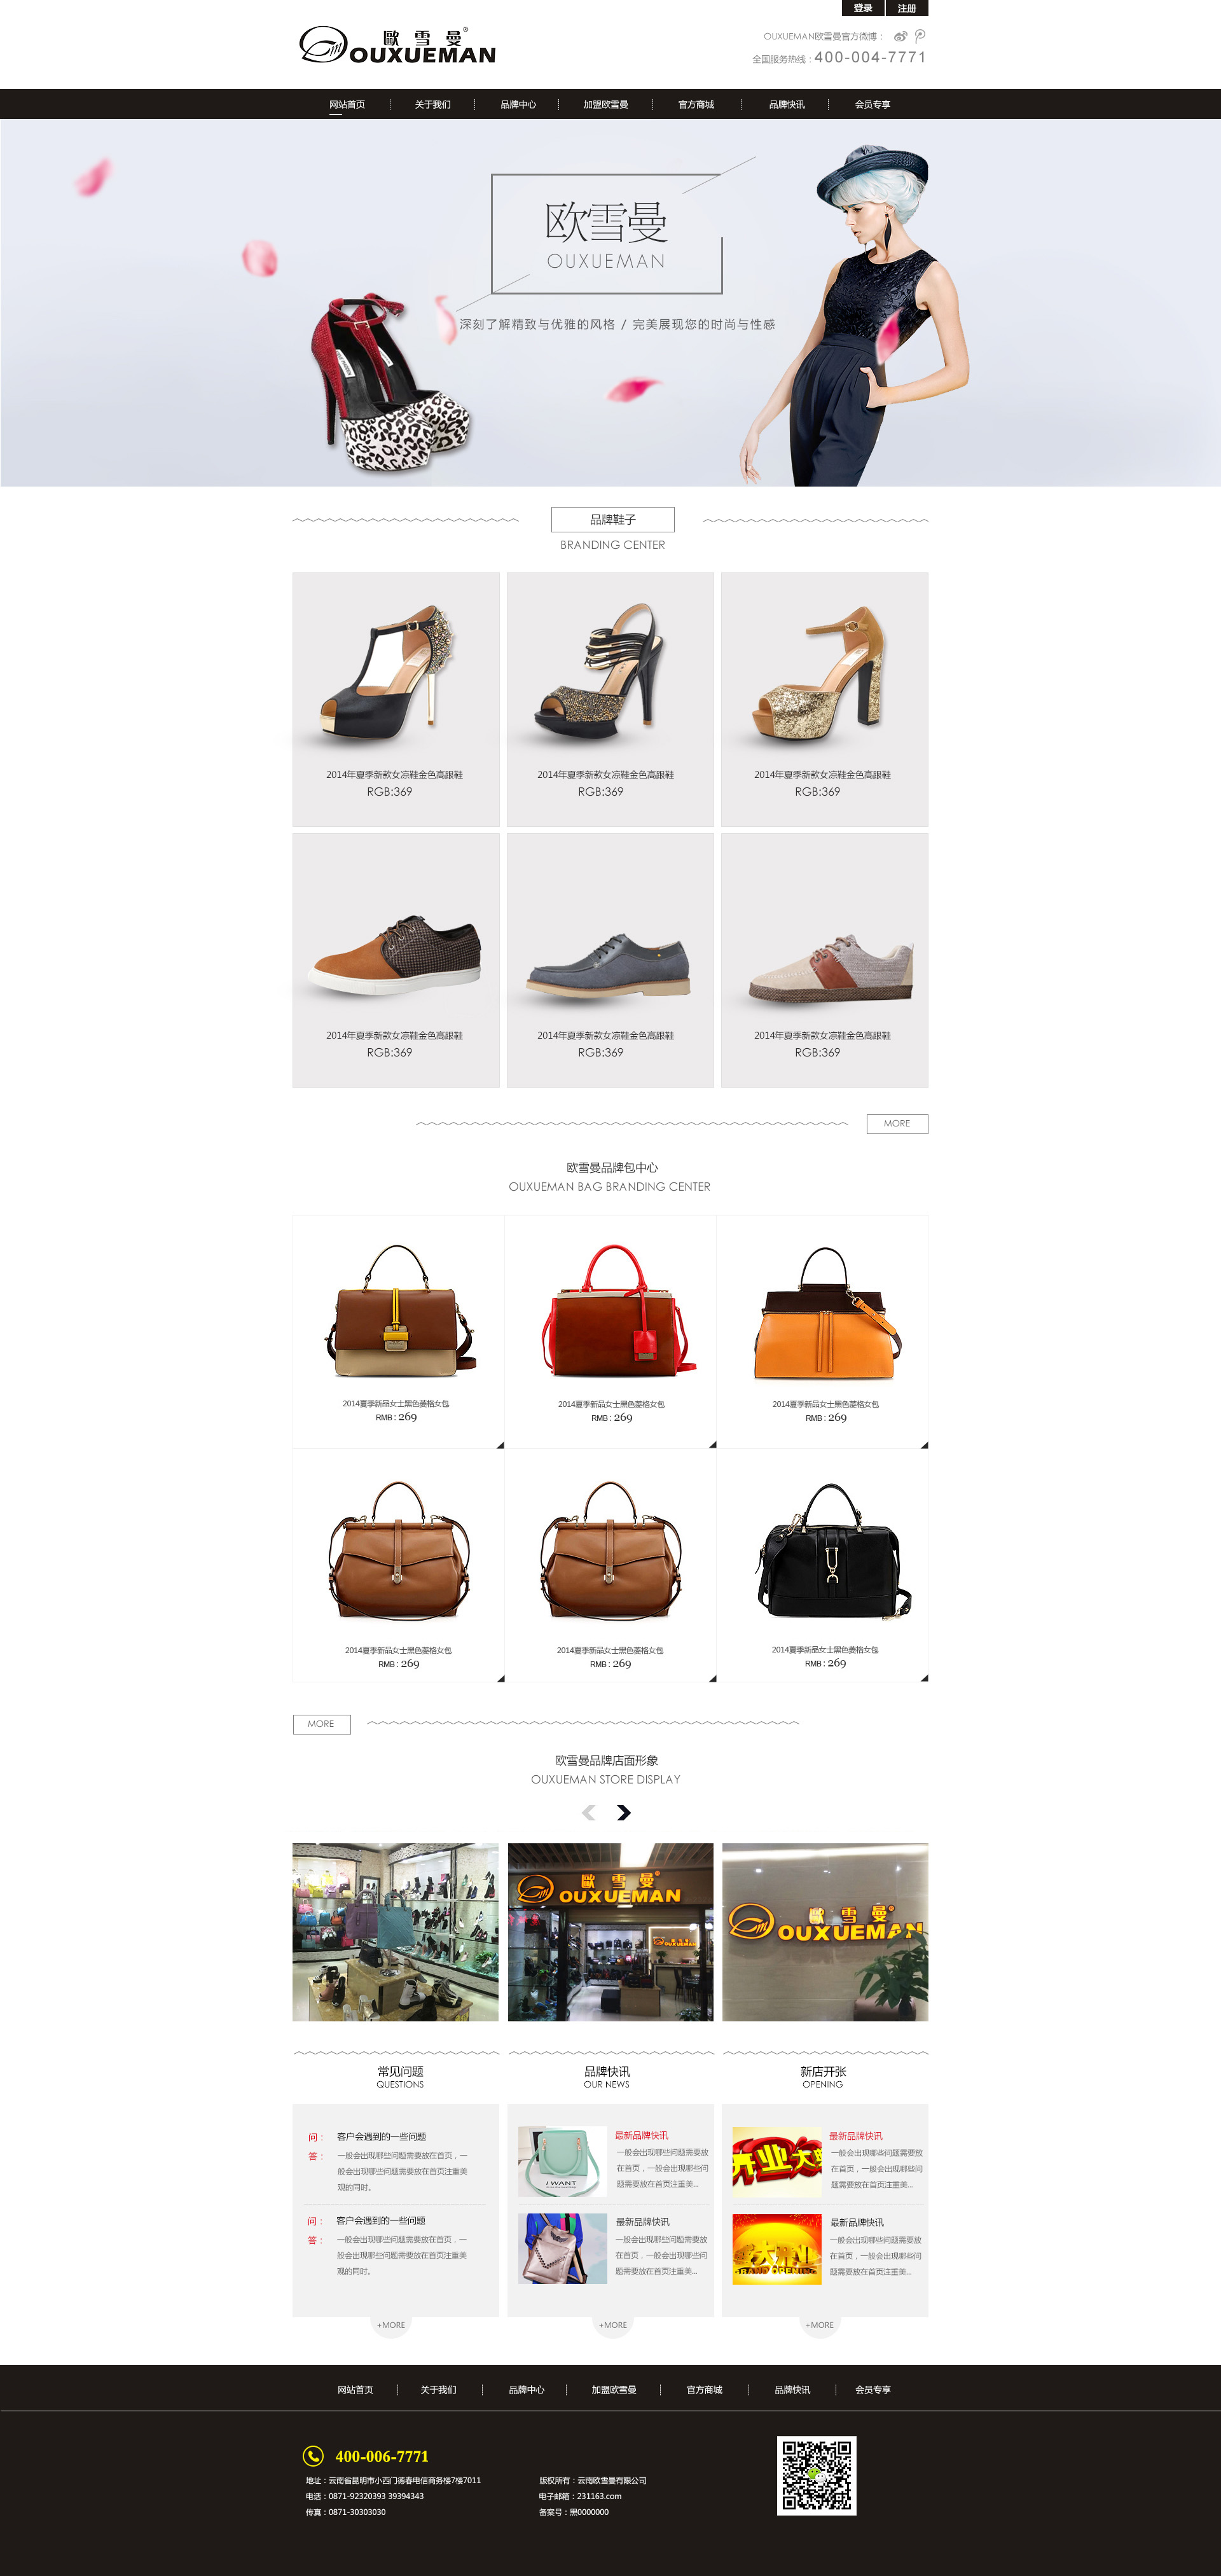
Task: Click MORE button below the shoes grid
Action: click(897, 1123)
